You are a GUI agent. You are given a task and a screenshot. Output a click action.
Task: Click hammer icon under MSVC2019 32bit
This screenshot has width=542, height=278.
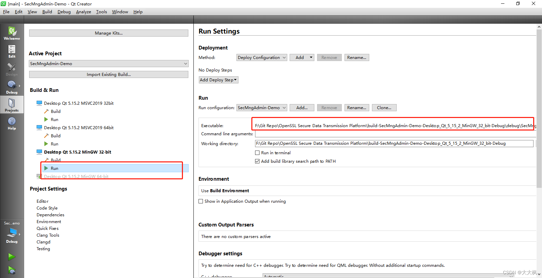coord(46,111)
